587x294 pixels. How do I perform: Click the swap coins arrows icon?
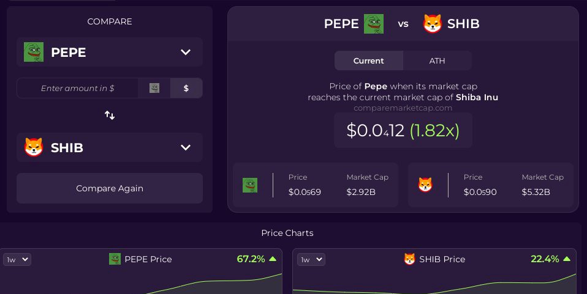click(110, 115)
